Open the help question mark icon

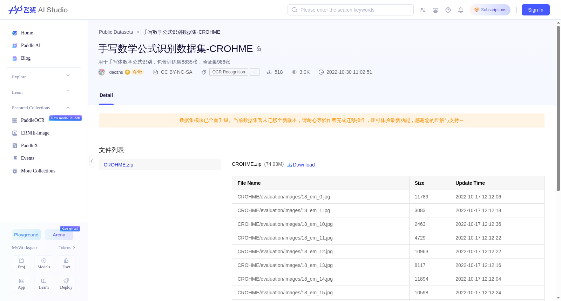pyautogui.click(x=448, y=10)
